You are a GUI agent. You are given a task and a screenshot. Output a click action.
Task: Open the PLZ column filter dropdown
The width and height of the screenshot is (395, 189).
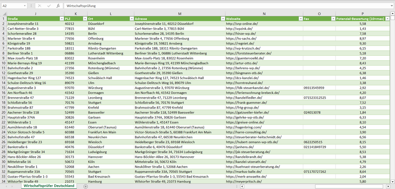pyautogui.click(x=84, y=19)
